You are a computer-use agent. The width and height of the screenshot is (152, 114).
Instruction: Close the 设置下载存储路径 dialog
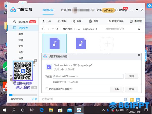click(x=139, y=55)
